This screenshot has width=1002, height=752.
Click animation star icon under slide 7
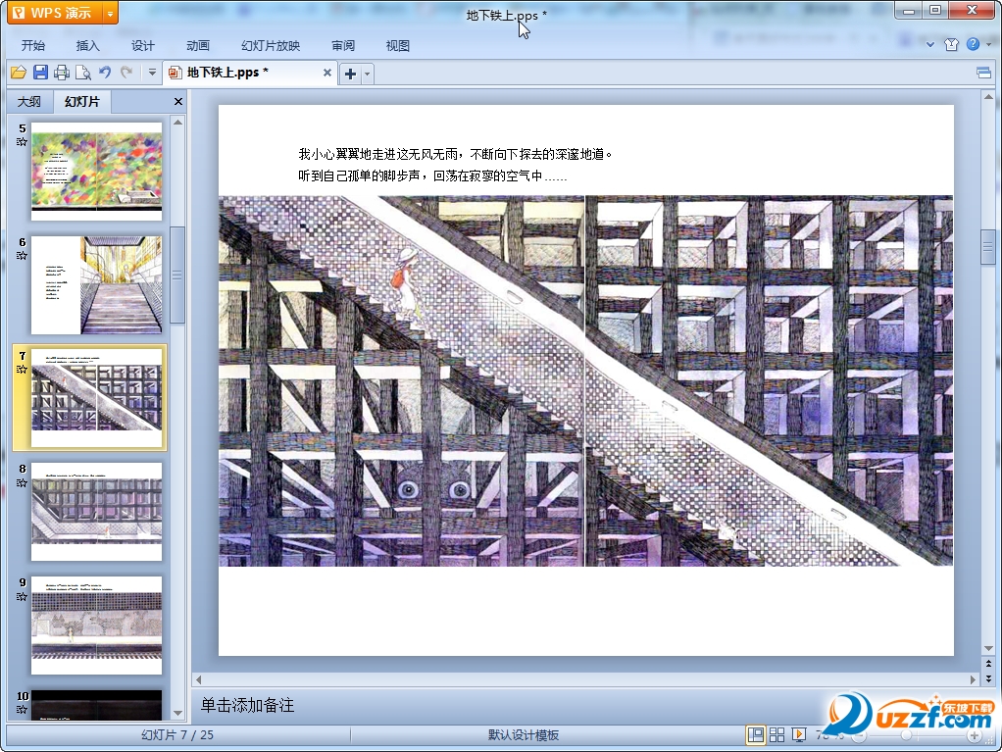coord(22,370)
